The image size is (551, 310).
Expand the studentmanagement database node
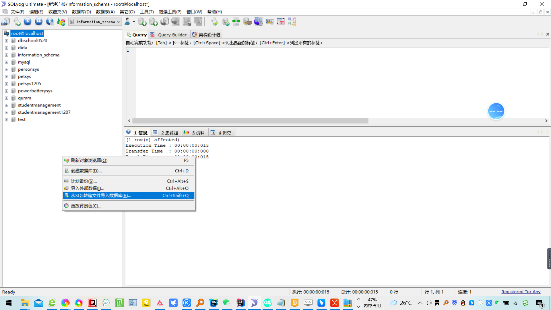(x=7, y=105)
